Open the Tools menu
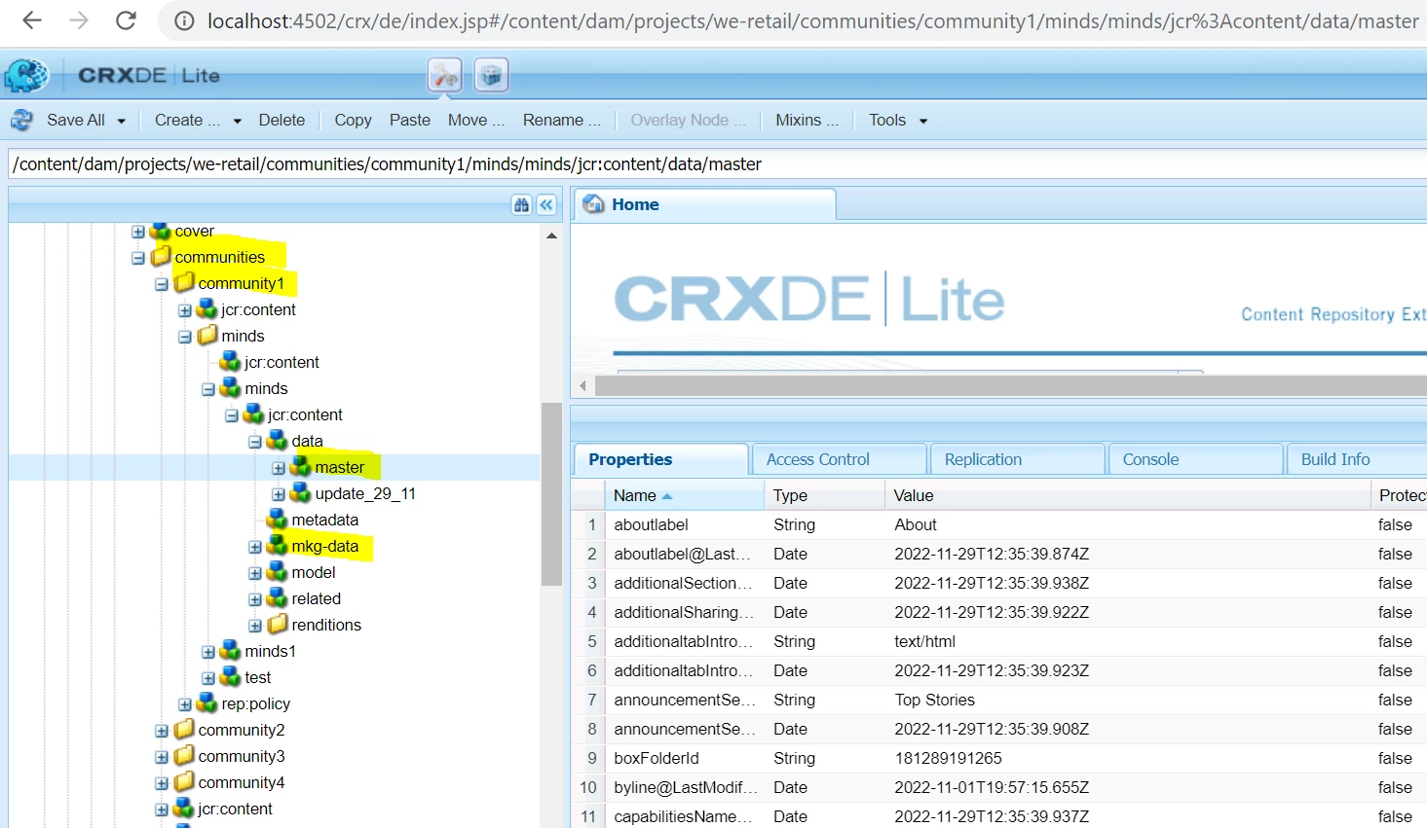 tap(887, 120)
